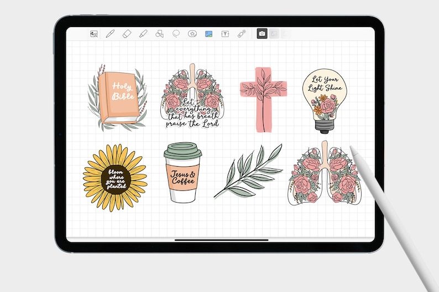Select the Eraser tool
Viewport: 439px width, 292px height.
pyautogui.click(x=127, y=34)
